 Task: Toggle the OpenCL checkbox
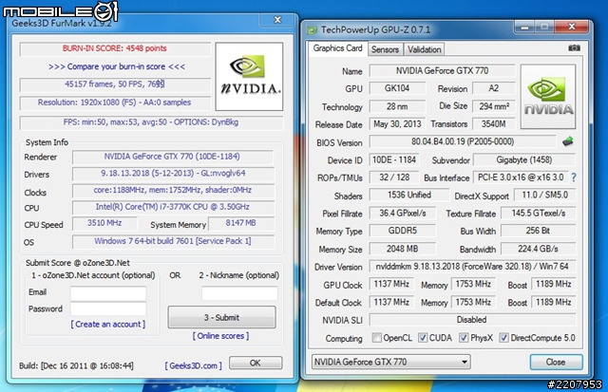[x=376, y=338]
